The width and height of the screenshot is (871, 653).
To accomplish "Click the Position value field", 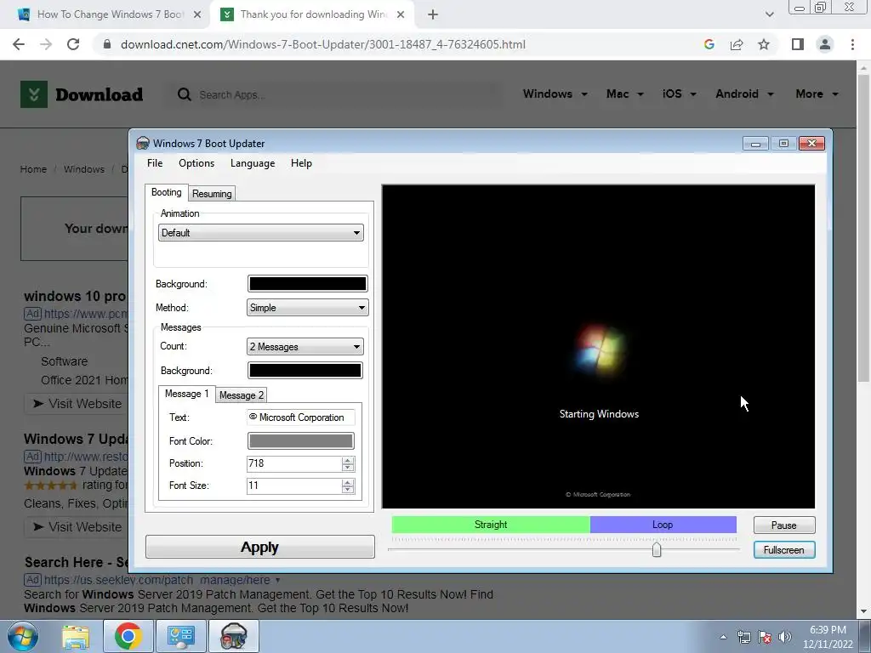I will (293, 463).
